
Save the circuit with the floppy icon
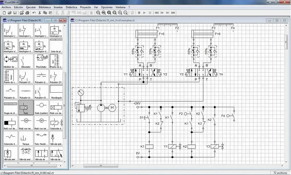click(x=15, y=13)
